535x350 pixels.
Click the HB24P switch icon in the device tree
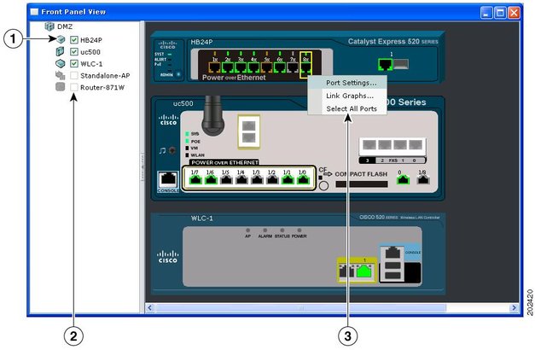point(61,39)
